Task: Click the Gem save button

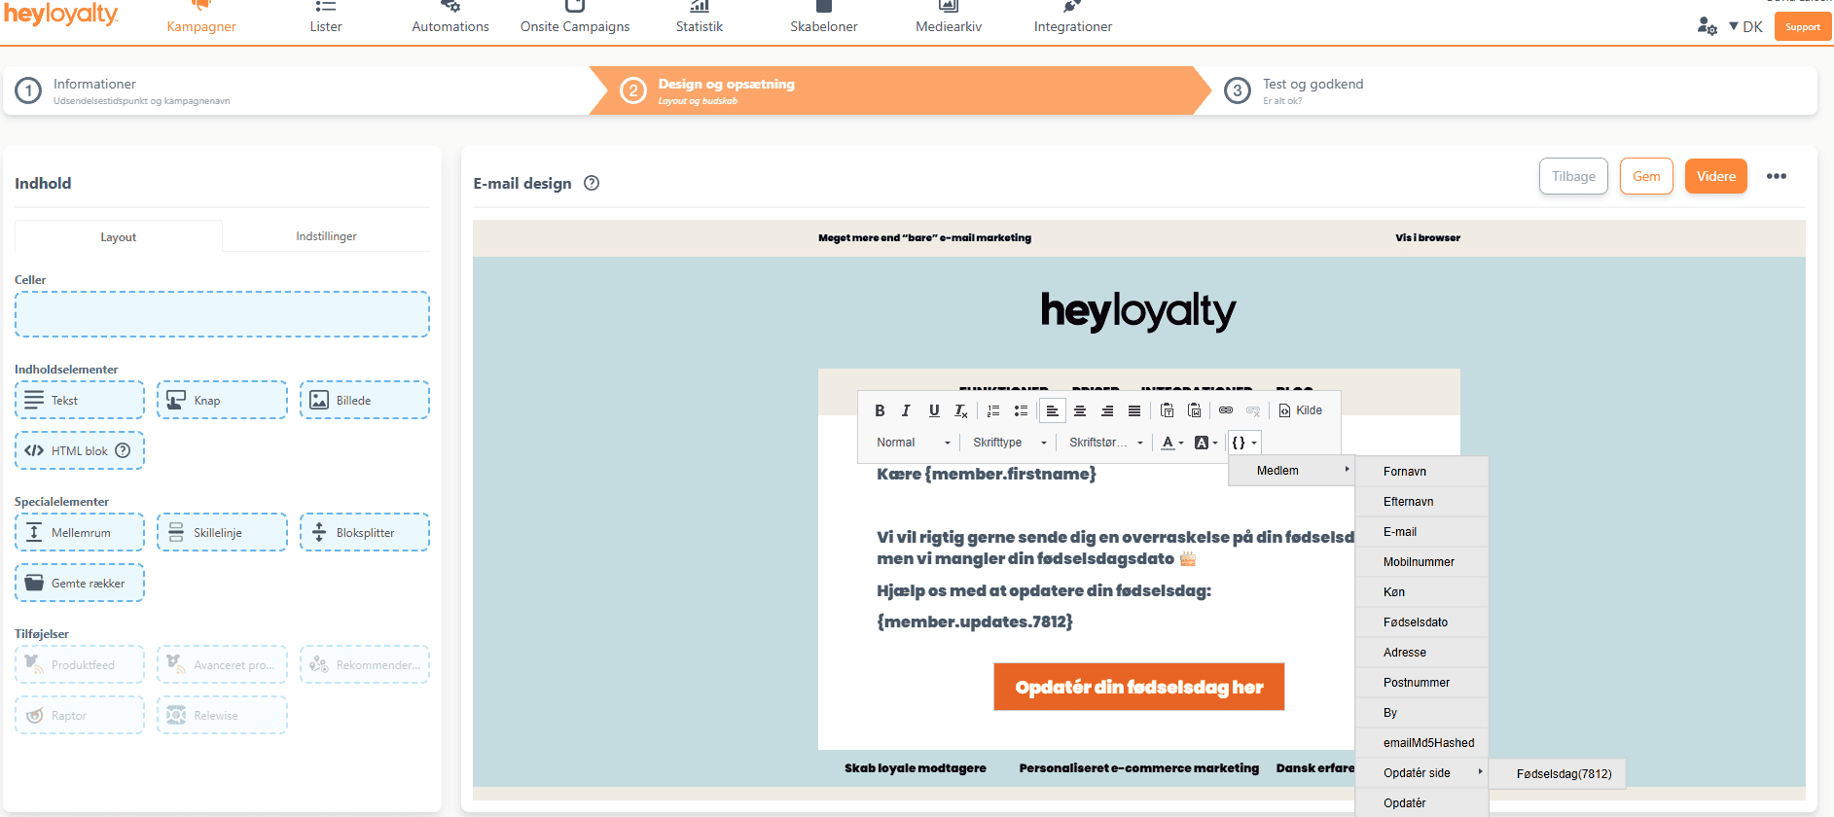Action: point(1646,176)
